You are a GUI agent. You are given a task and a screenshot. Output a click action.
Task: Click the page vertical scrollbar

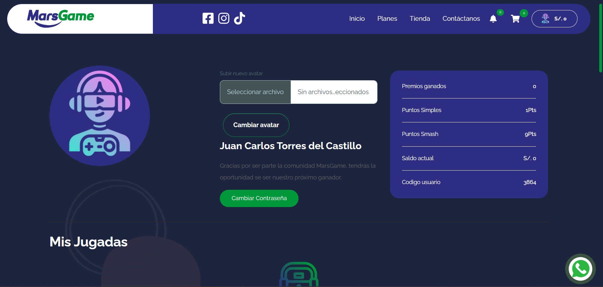click(x=600, y=38)
